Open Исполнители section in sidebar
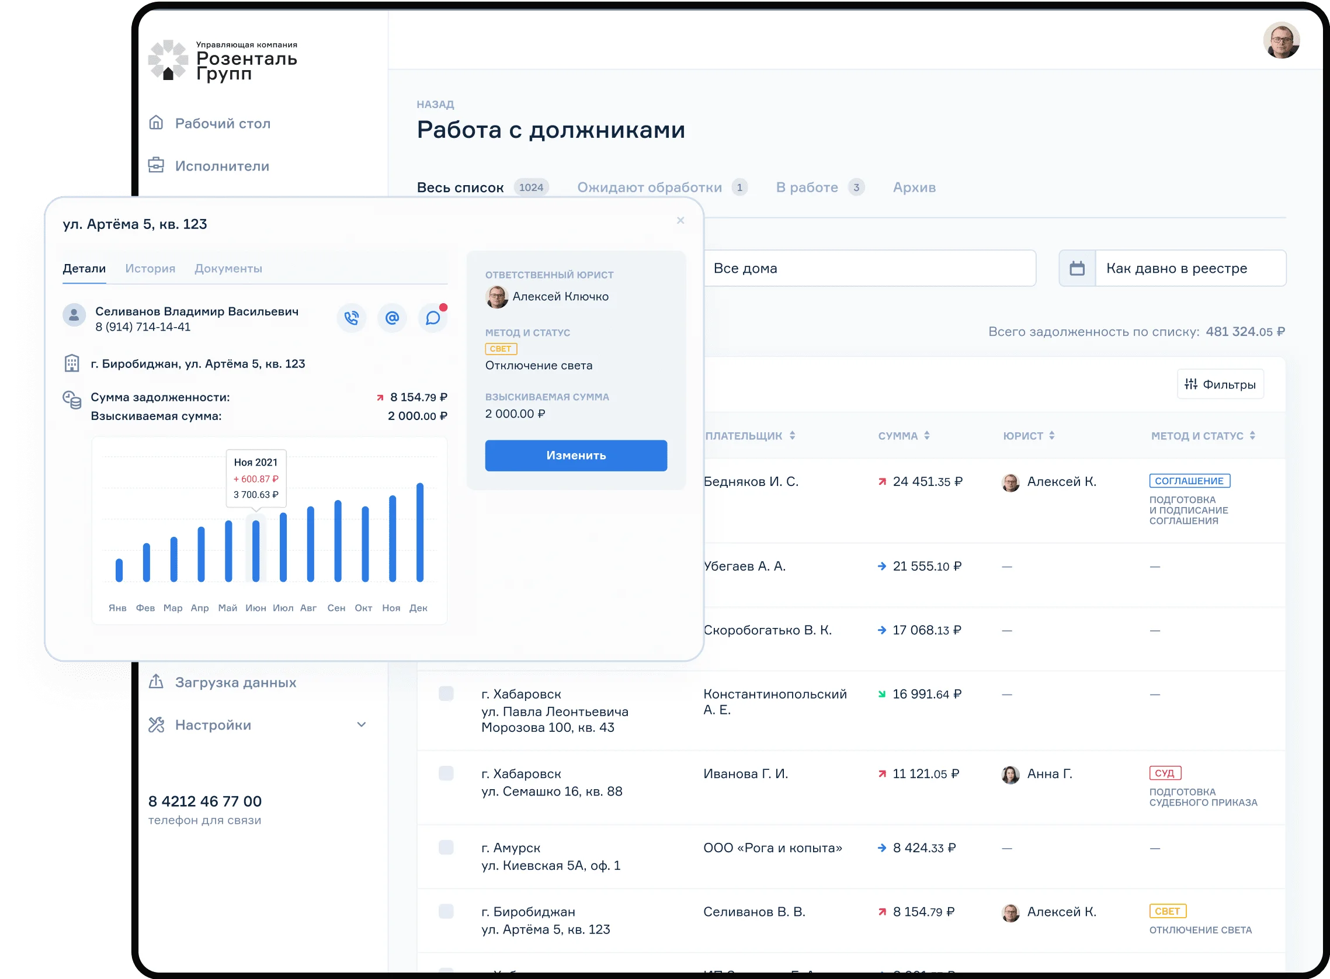This screenshot has width=1330, height=979. pos(209,166)
